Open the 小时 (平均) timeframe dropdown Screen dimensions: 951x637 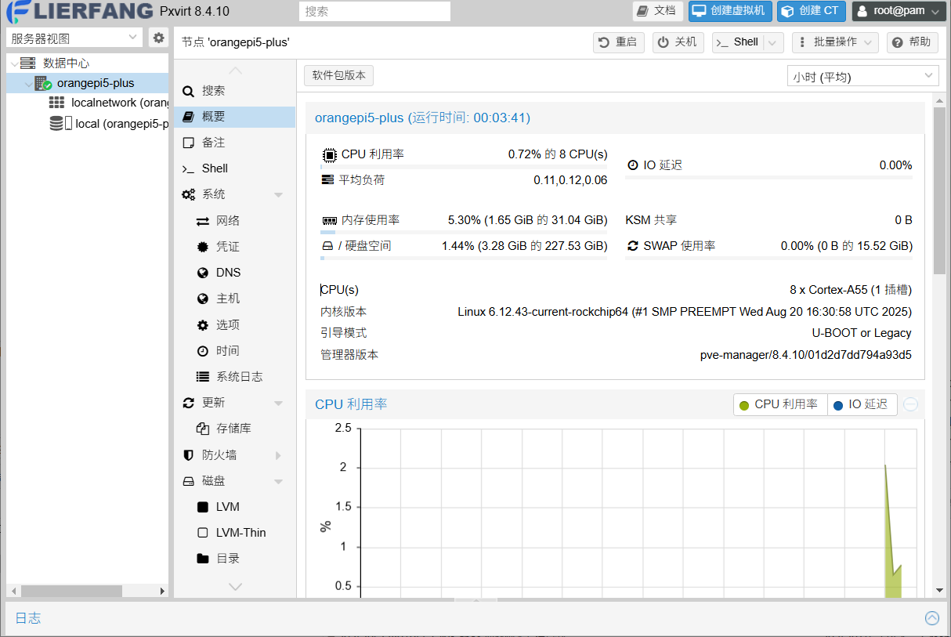[862, 76]
